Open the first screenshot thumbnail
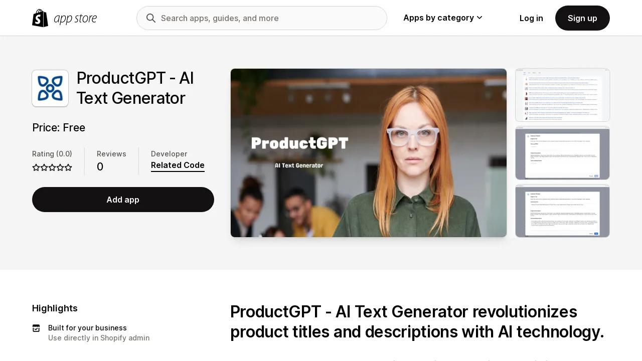The width and height of the screenshot is (642, 361). pyautogui.click(x=562, y=95)
